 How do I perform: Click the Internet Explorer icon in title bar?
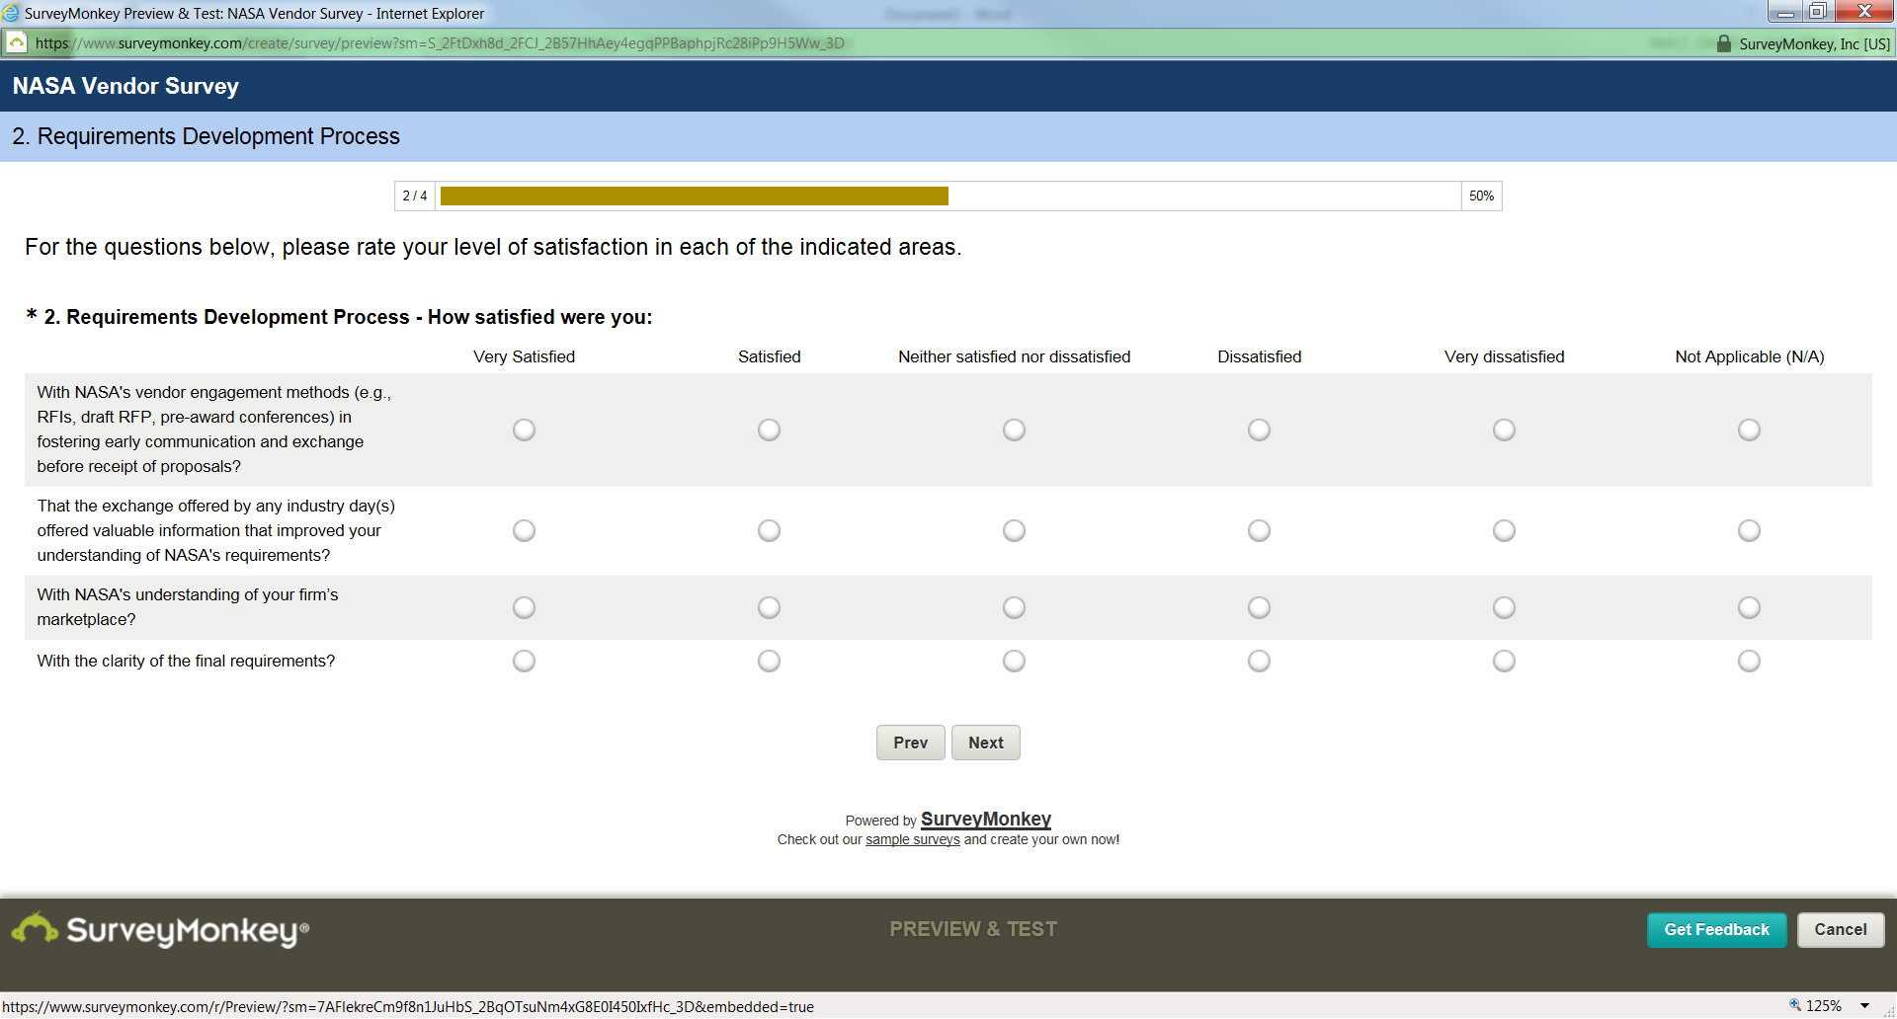point(11,13)
